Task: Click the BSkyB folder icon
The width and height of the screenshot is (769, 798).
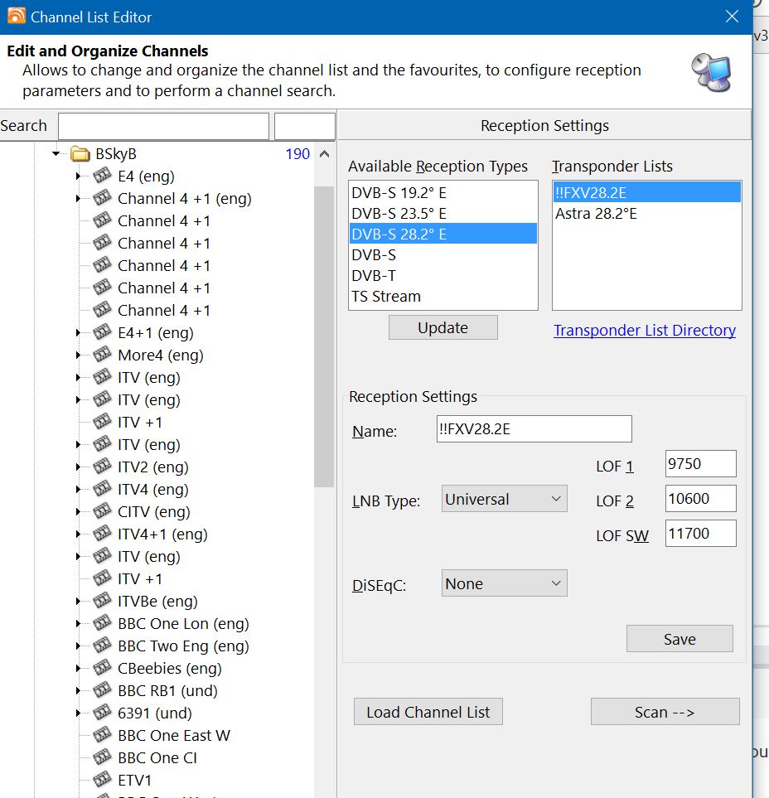Action: coord(80,154)
